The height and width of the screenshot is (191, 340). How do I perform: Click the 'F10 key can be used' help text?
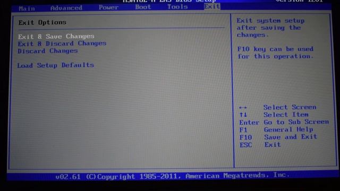pyautogui.click(x=275, y=53)
